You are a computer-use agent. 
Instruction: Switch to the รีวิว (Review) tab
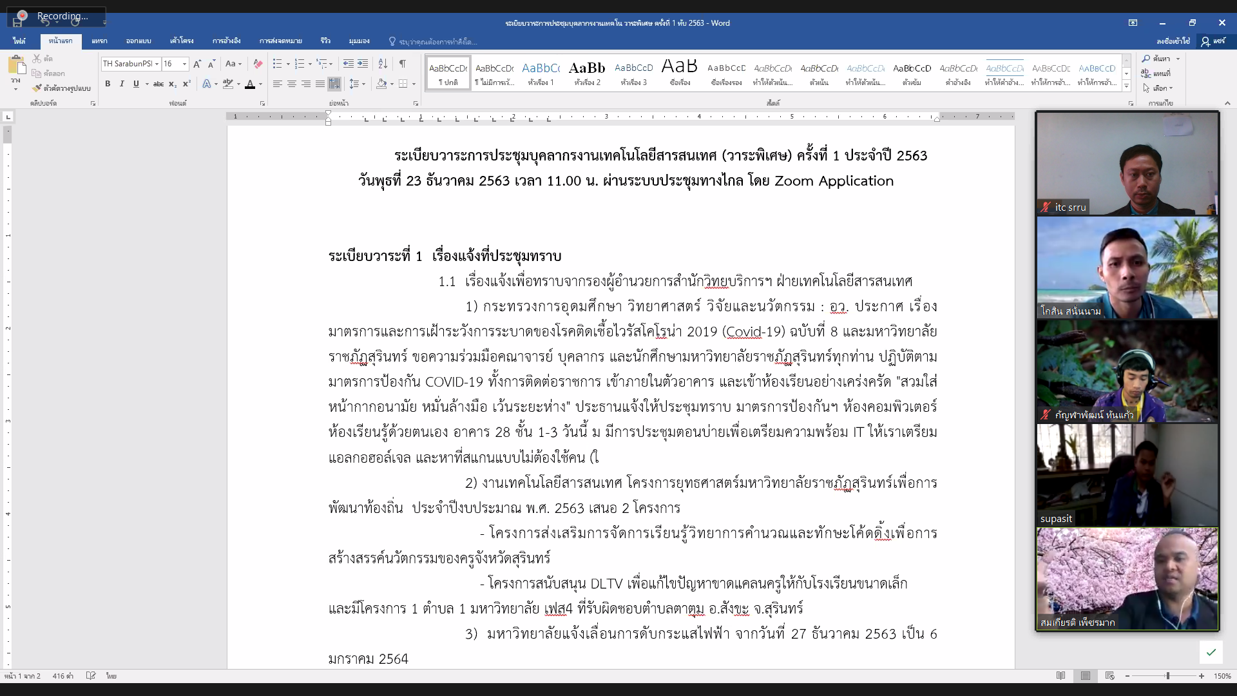coord(325,41)
